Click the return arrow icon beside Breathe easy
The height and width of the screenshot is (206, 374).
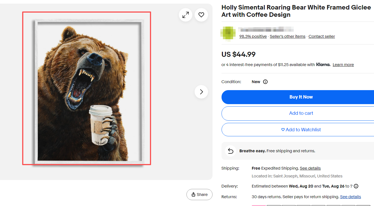231,151
